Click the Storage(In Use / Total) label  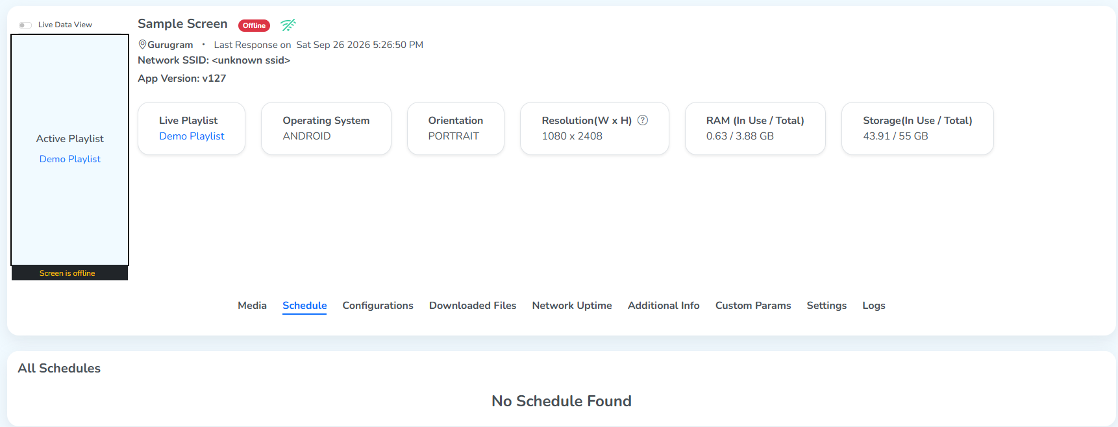pyautogui.click(x=917, y=121)
